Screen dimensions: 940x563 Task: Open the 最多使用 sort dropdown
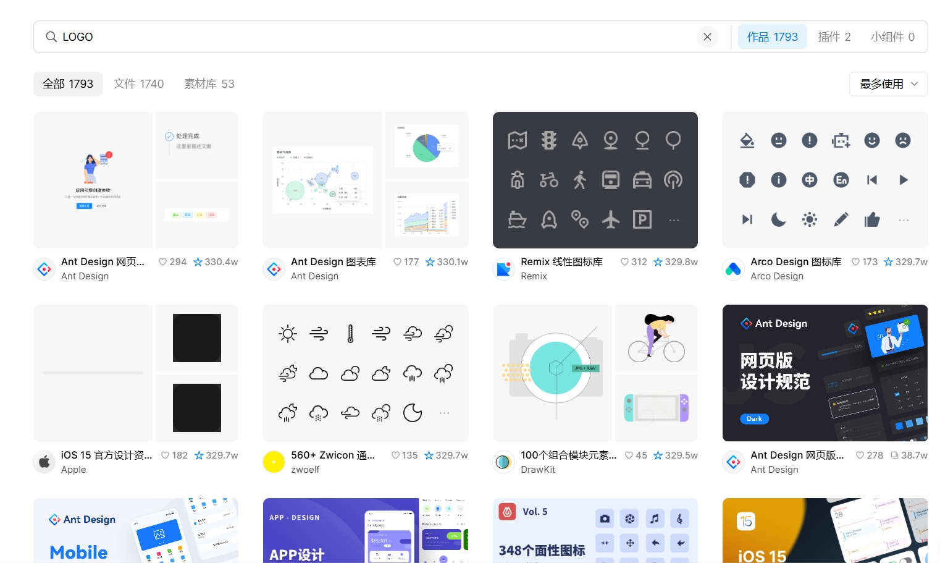point(888,84)
